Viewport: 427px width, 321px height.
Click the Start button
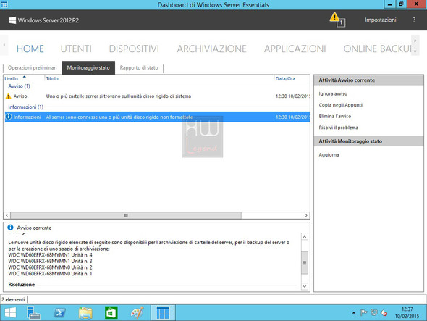coord(10,312)
